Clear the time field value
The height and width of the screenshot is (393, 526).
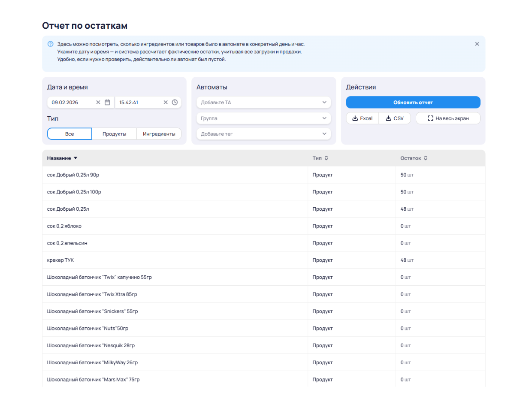pos(166,103)
